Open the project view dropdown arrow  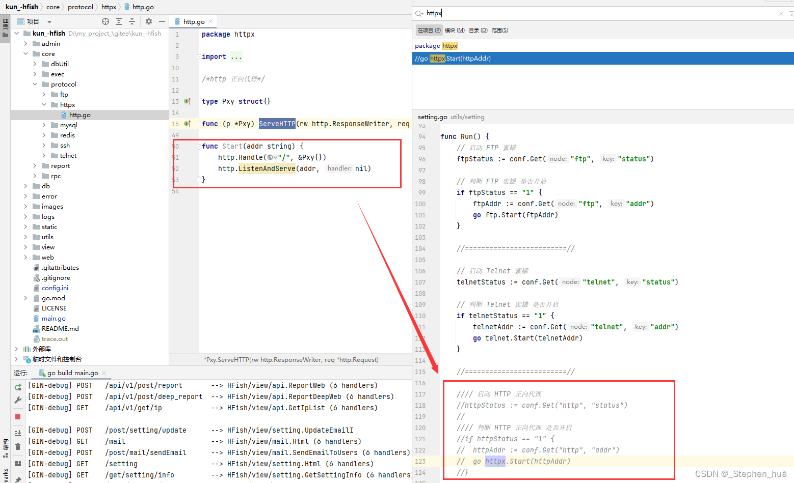[49, 22]
